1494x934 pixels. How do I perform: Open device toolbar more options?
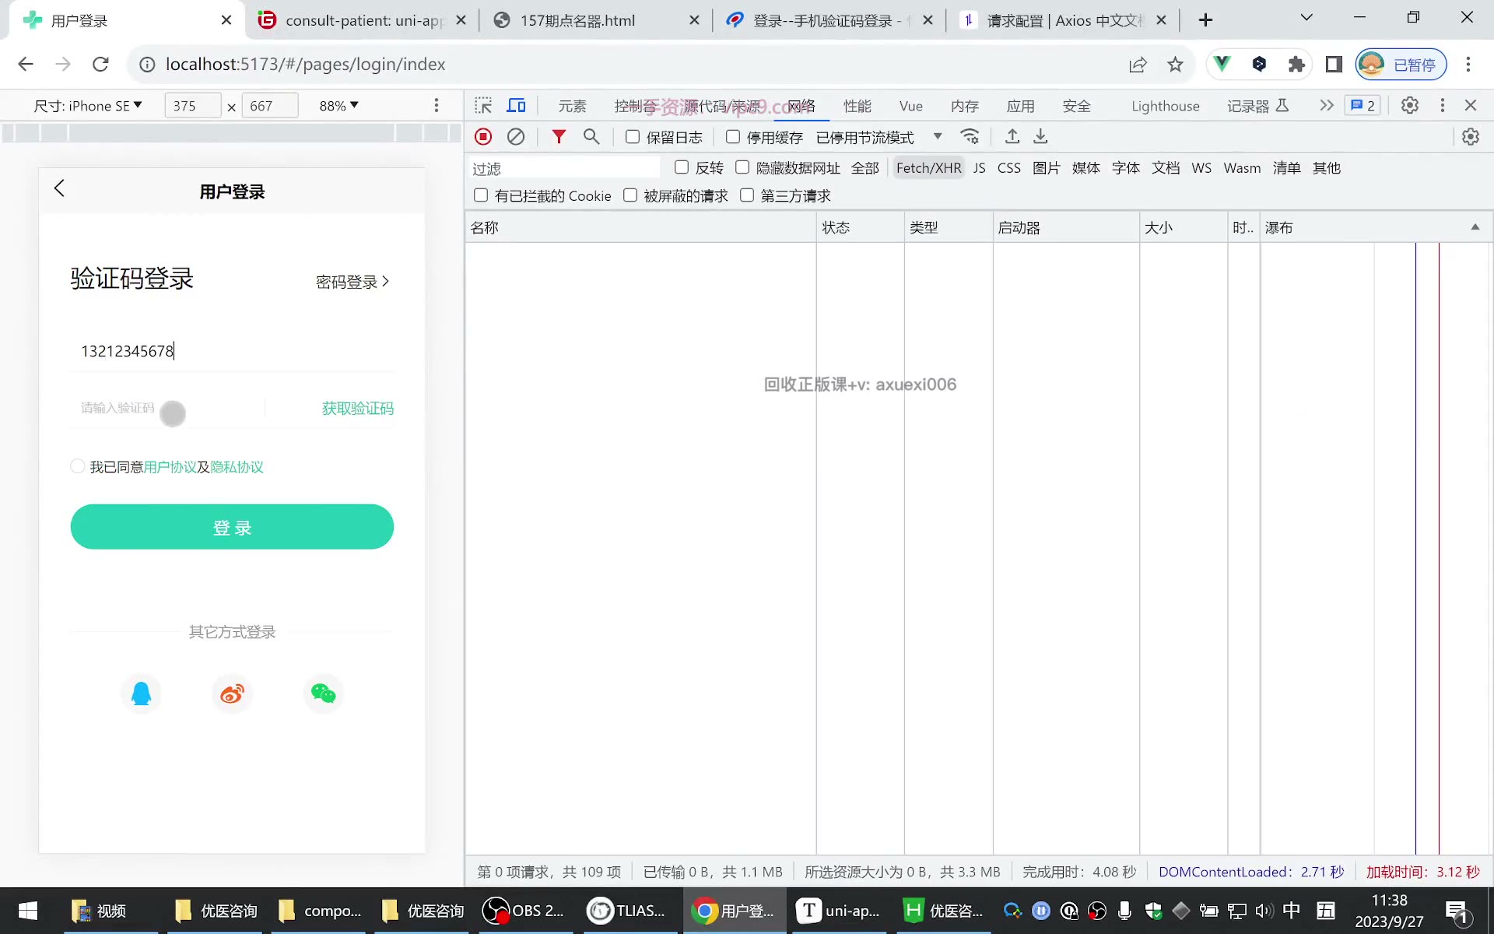coord(437,105)
